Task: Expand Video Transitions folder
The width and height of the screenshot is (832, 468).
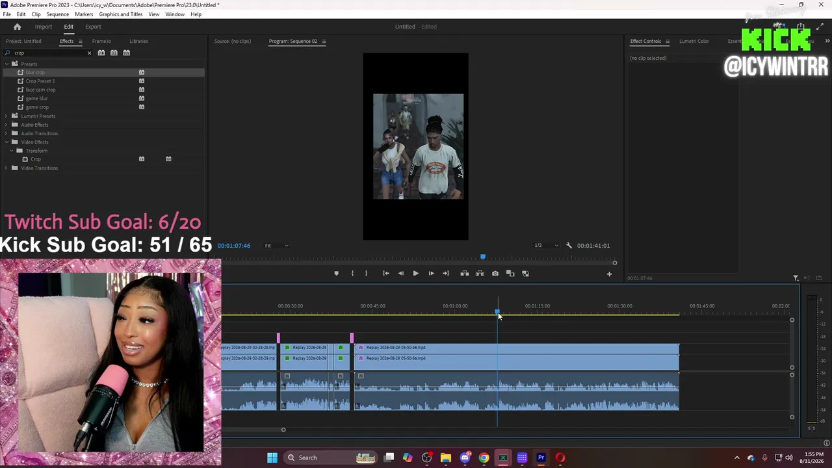Action: click(6, 168)
